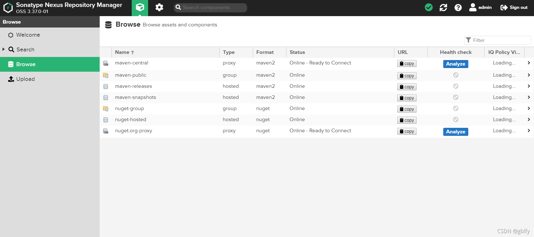Open the maven-releases repository name

tap(134, 86)
